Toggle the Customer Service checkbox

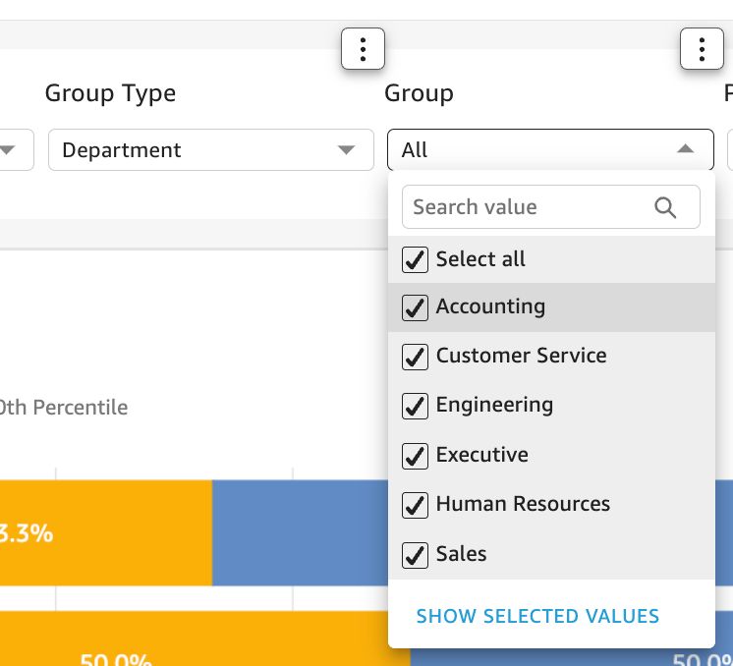pos(416,357)
